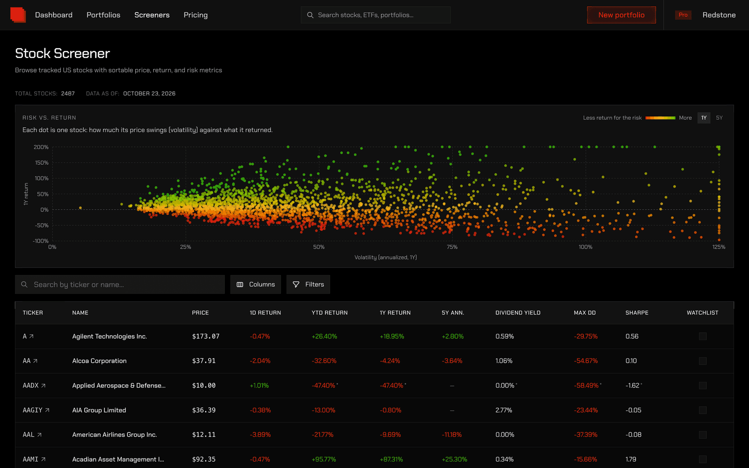Click the risk-return color gradient legend
The height and width of the screenshot is (468, 749).
[660, 118]
